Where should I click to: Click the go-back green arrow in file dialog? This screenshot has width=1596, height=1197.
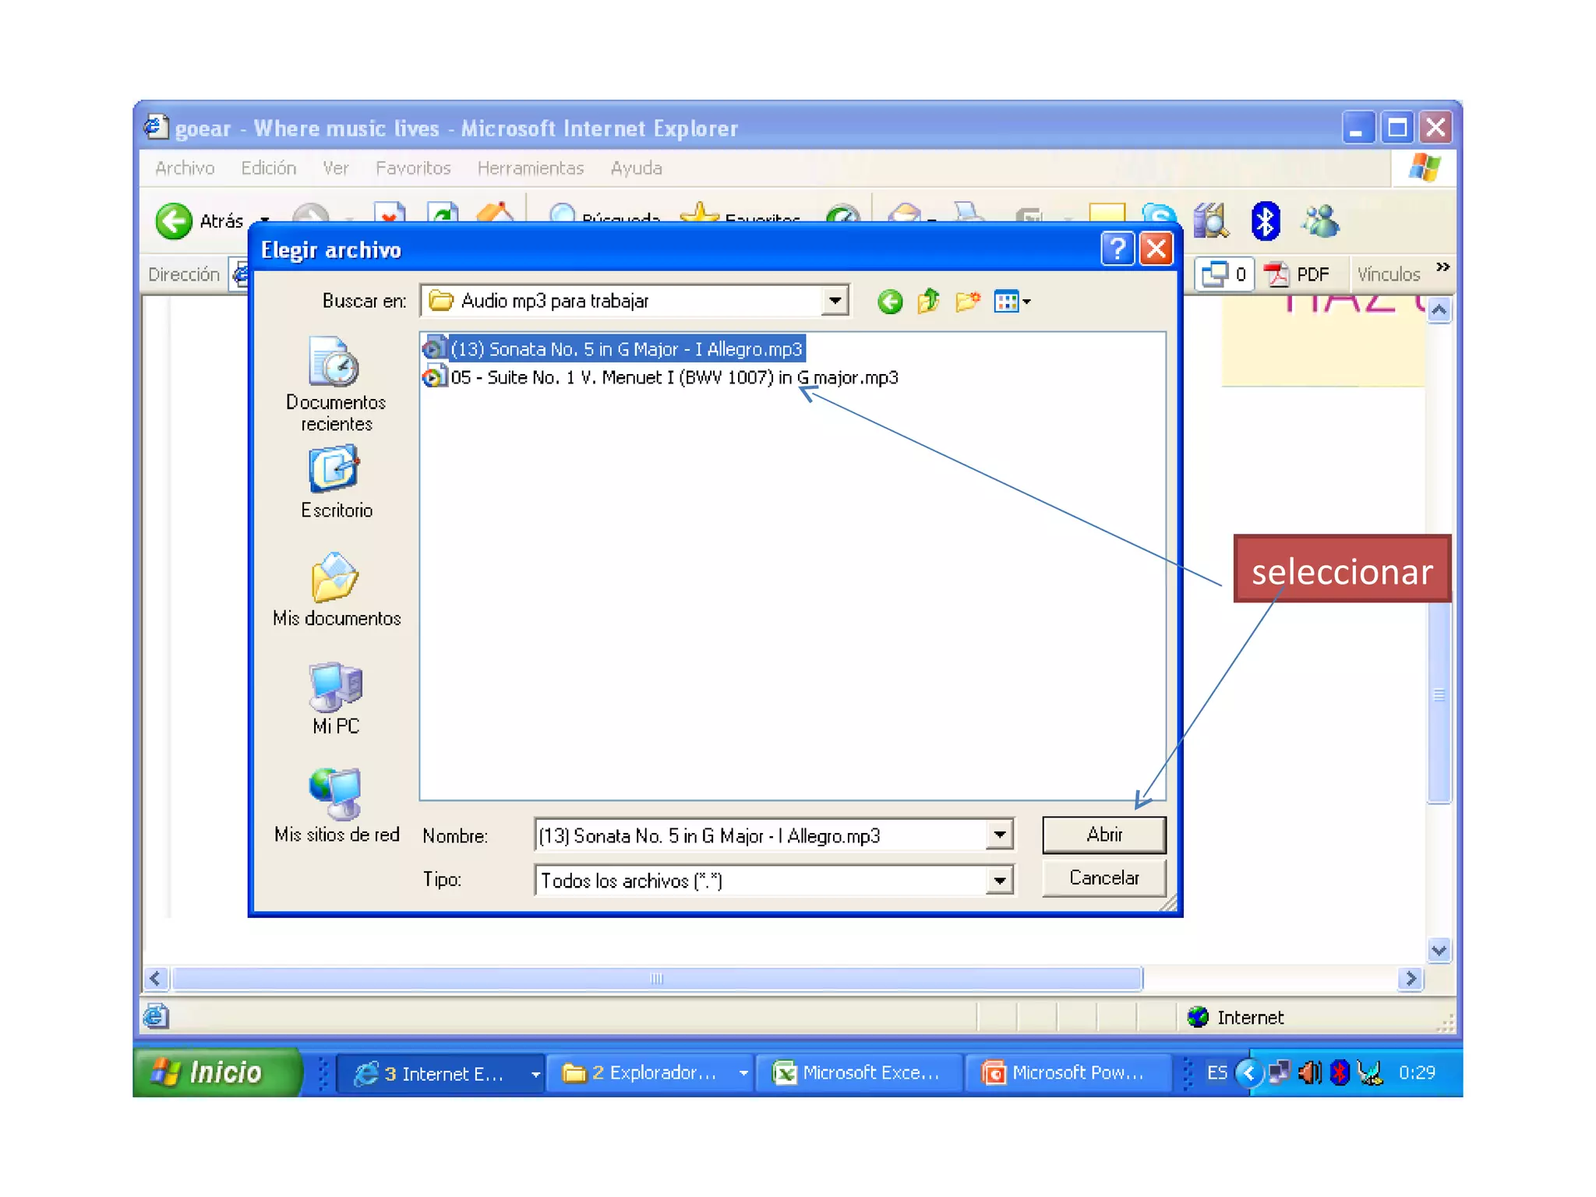pos(889,302)
